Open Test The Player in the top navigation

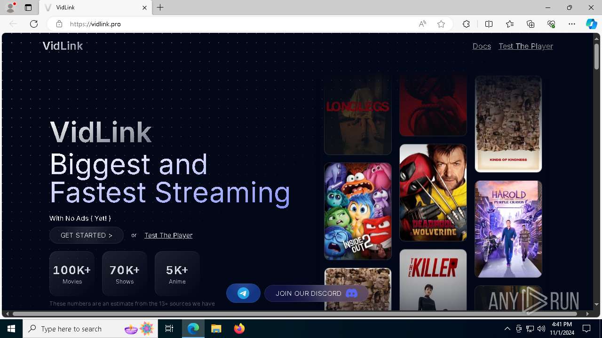coord(526,46)
